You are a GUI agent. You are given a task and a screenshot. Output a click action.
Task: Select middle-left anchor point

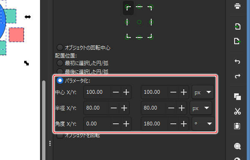tap(127, 22)
